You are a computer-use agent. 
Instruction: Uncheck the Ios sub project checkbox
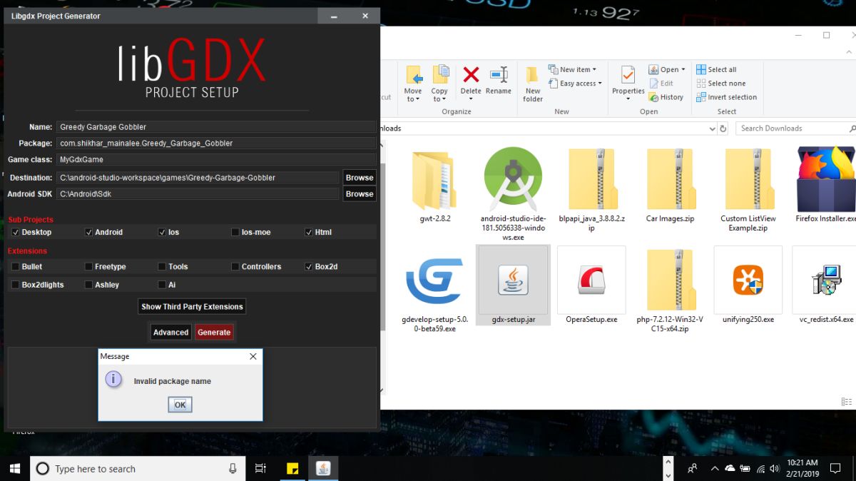[x=162, y=232]
